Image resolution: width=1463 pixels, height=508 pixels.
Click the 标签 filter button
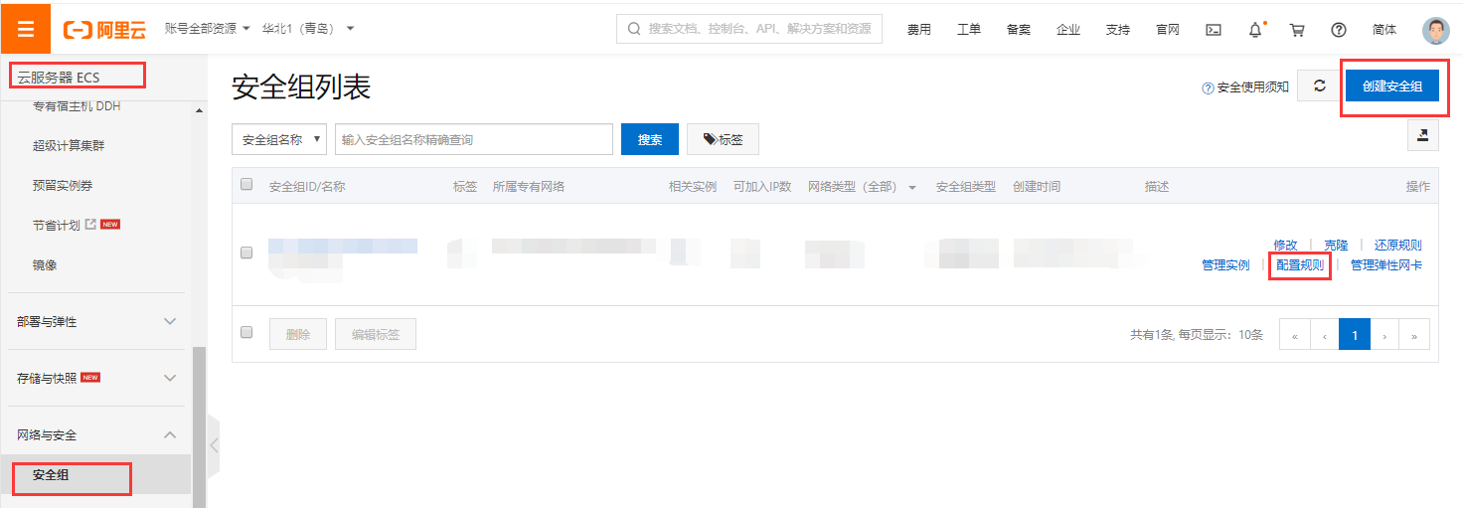point(723,140)
